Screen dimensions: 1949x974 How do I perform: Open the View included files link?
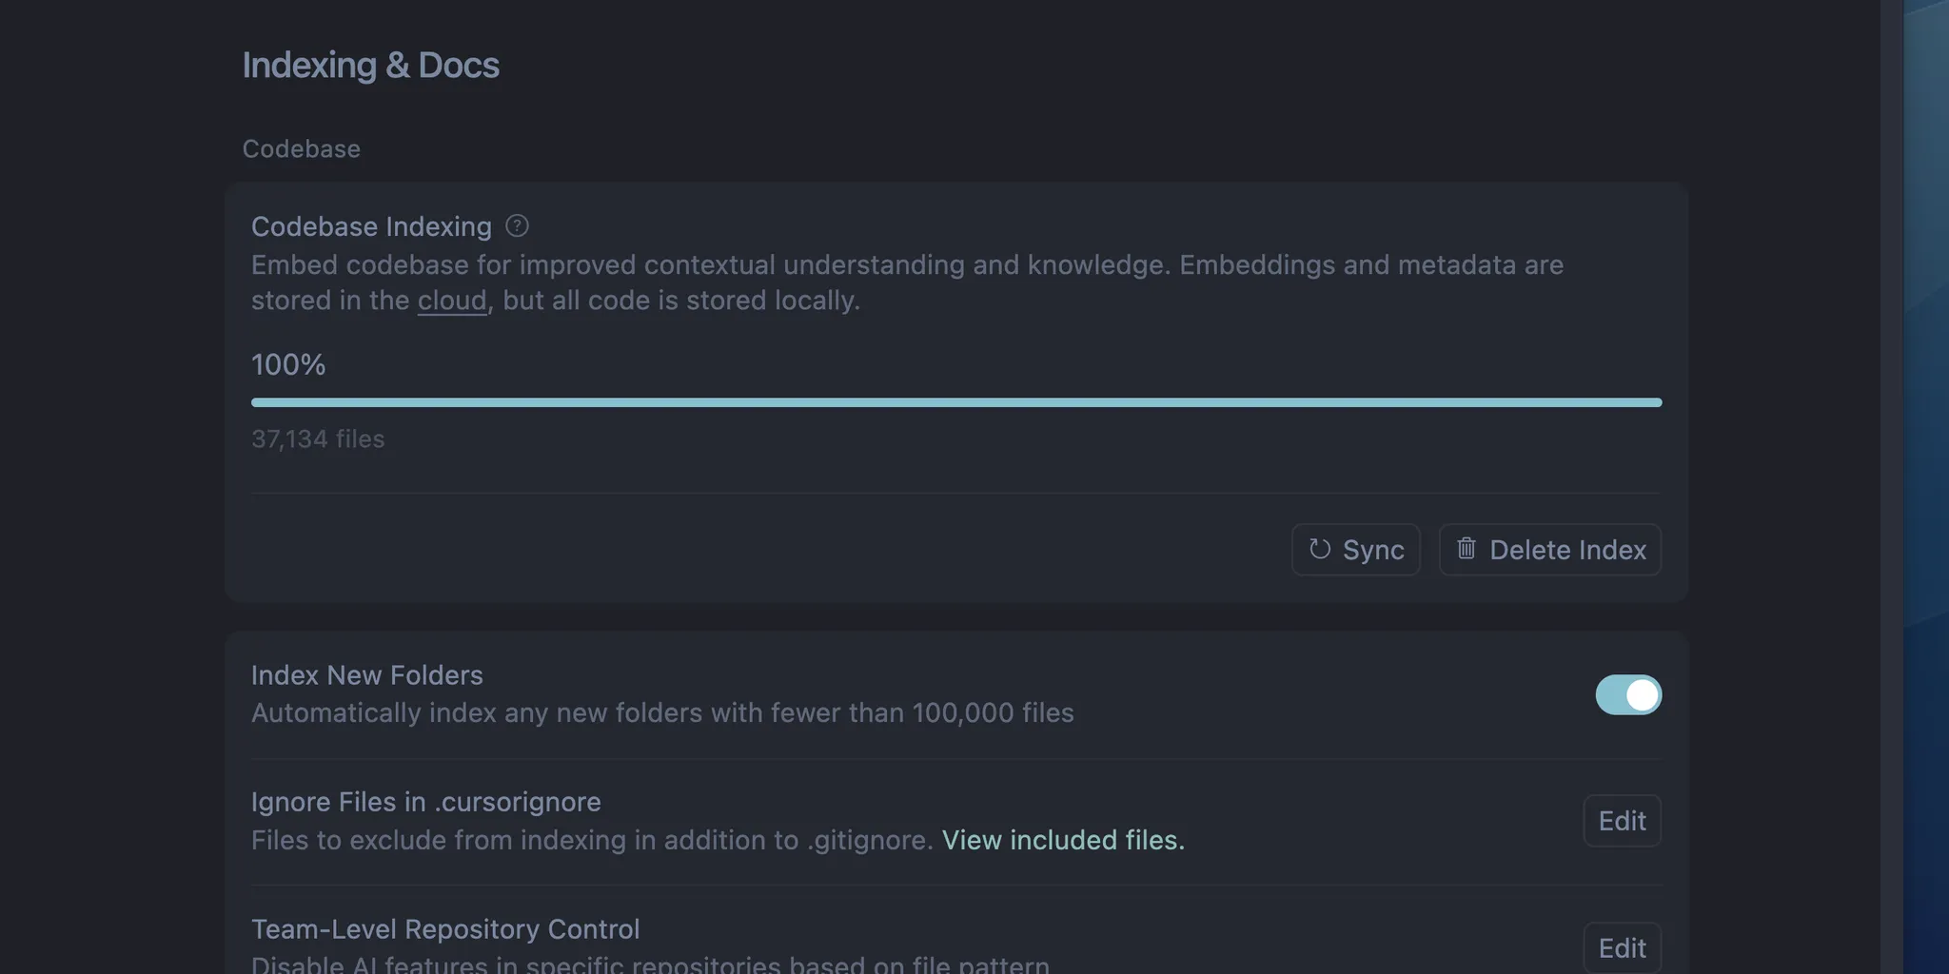[x=1063, y=840]
